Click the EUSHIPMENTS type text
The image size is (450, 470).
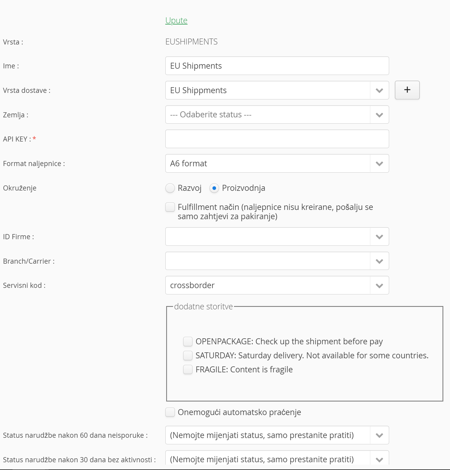[x=191, y=42]
